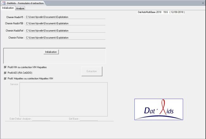Viewport: 206px width, 139px height.
Task: Toggle Profil Hépatites ou coinfection Hépatites VIH checkbox
Action: (x=5, y=78)
